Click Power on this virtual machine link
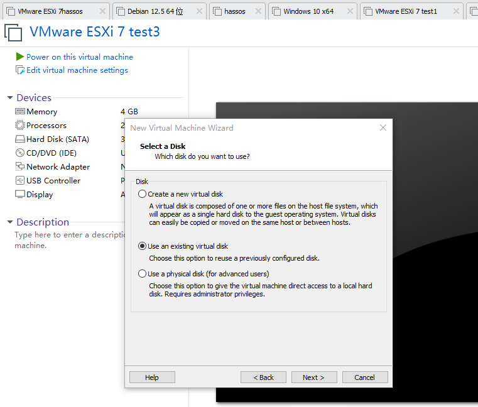This screenshot has height=407, width=478. (80, 57)
